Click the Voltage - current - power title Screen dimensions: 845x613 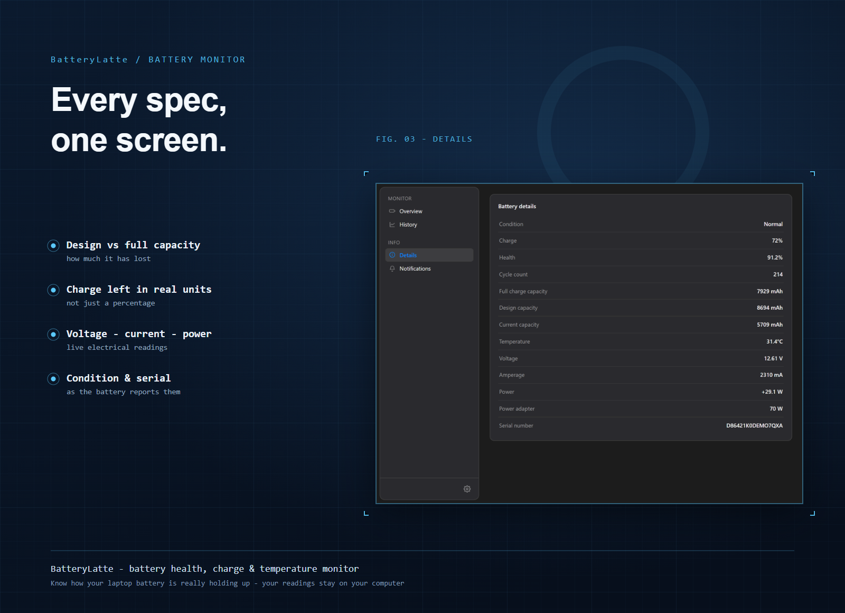(x=139, y=334)
